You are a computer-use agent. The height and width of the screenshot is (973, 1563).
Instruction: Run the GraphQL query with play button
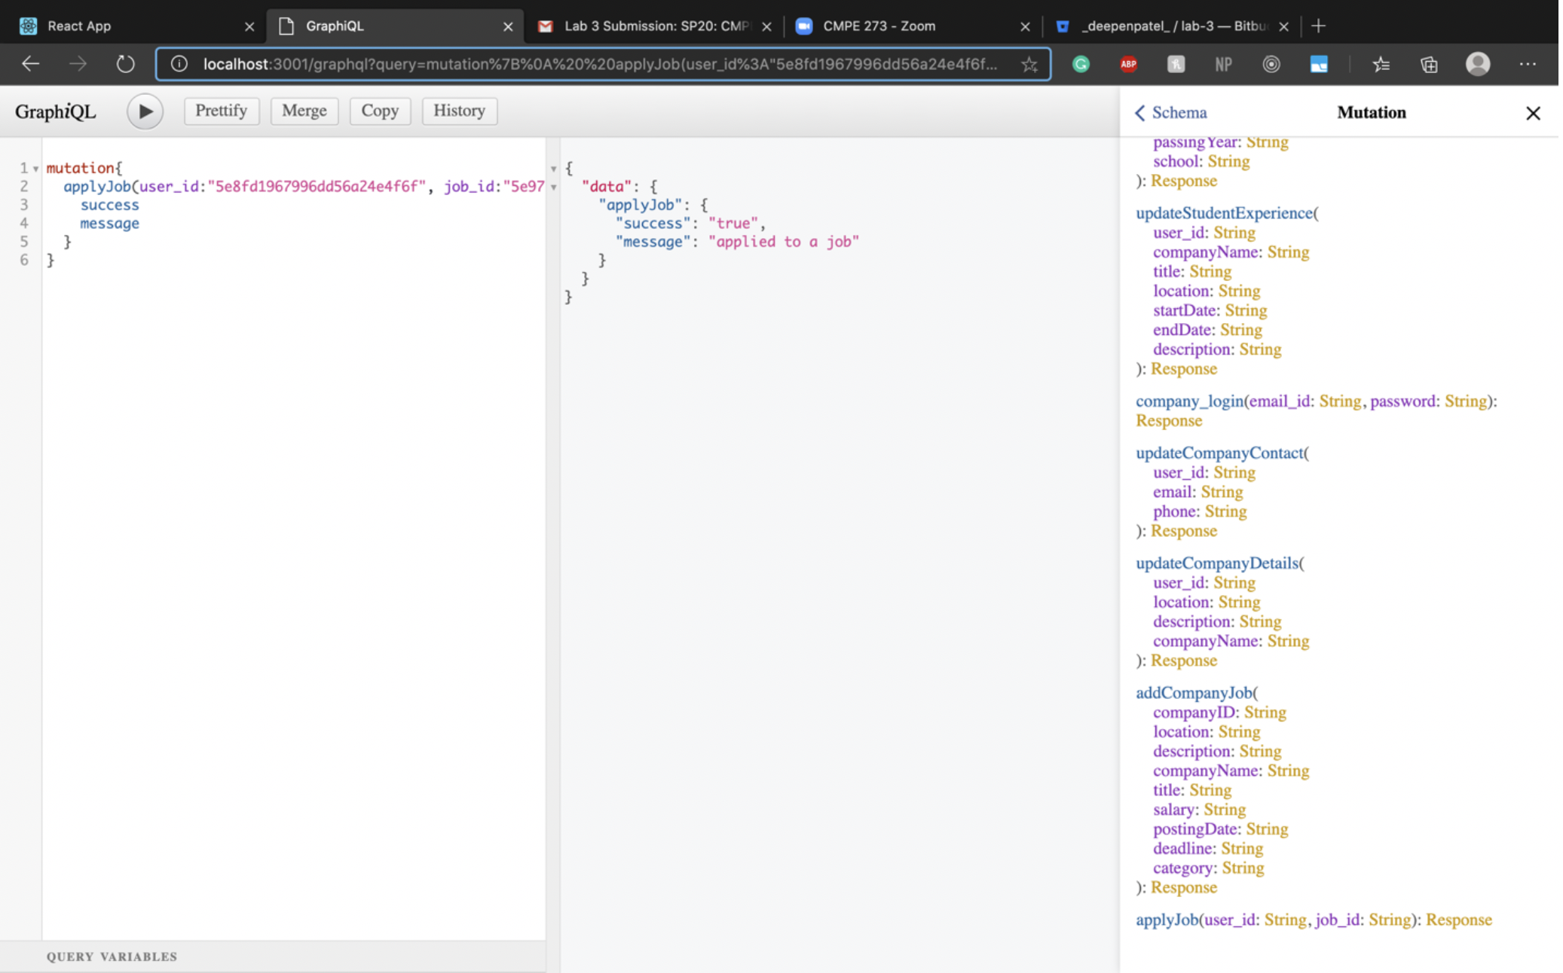pos(145,111)
